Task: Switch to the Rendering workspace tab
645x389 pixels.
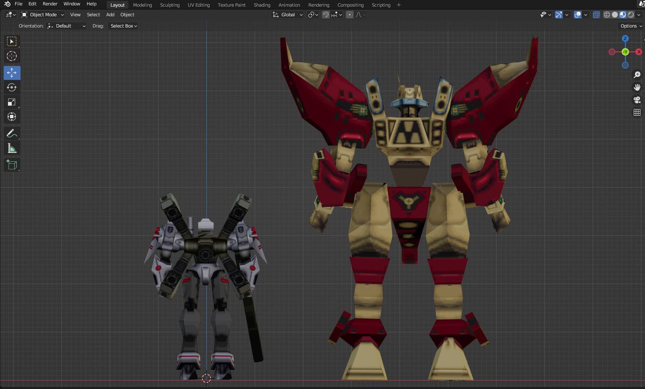Action: tap(319, 5)
